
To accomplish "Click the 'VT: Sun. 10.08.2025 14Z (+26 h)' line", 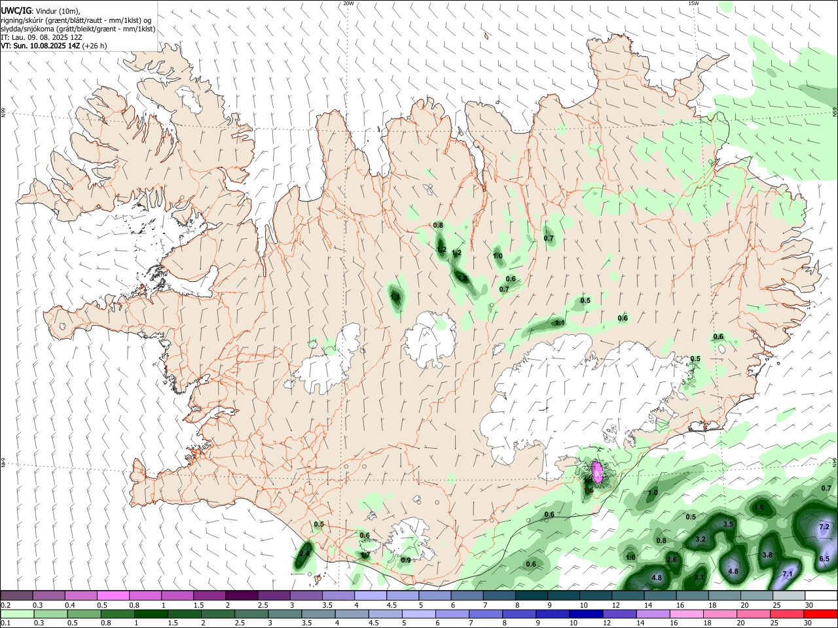I will [x=54, y=46].
